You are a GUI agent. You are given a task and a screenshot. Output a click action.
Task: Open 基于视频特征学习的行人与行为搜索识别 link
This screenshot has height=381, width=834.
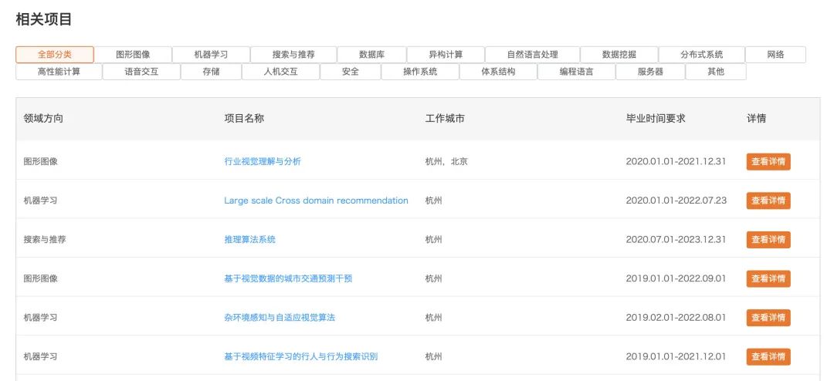(x=301, y=357)
